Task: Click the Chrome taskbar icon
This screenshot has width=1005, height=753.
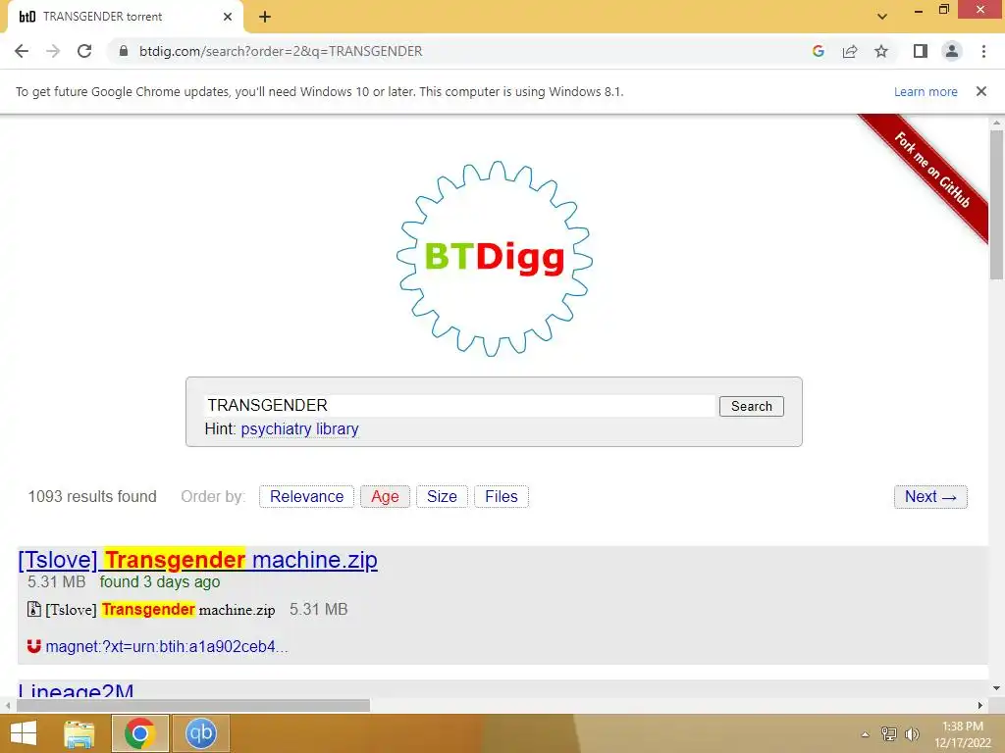Action: pyautogui.click(x=139, y=733)
